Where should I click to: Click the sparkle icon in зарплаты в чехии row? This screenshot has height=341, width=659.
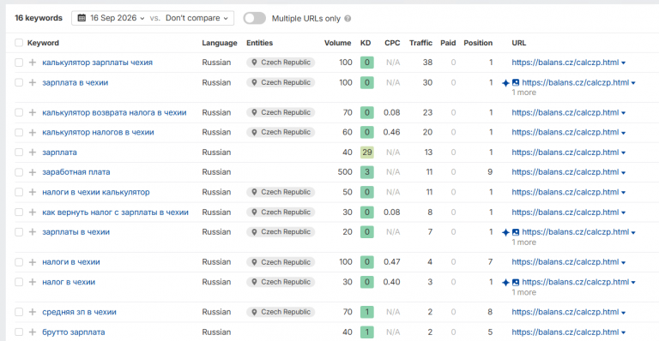pyautogui.click(x=505, y=232)
